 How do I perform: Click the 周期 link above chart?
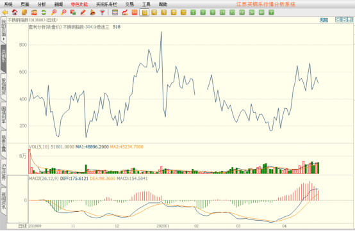[x=324, y=20]
